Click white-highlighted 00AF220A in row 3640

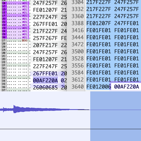pos(127,87)
